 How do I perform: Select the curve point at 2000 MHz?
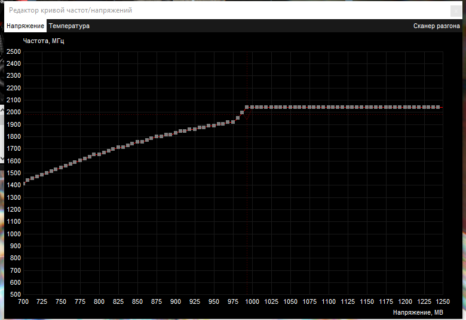coord(242,112)
